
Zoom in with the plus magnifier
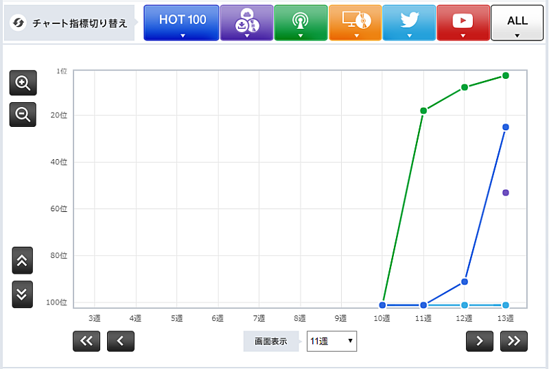(x=23, y=83)
